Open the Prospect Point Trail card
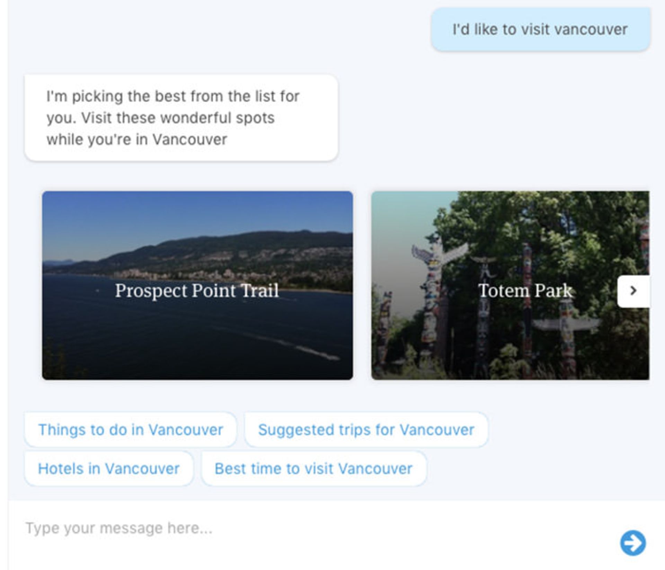This screenshot has width=665, height=570. (197, 285)
